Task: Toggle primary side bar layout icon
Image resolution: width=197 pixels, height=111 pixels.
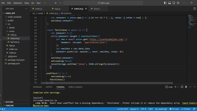Action: [x=165, y=3]
